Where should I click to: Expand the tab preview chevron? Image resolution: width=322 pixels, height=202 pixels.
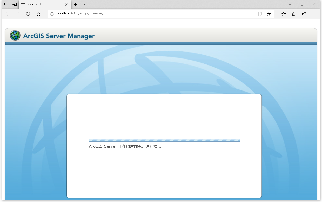click(x=84, y=4)
